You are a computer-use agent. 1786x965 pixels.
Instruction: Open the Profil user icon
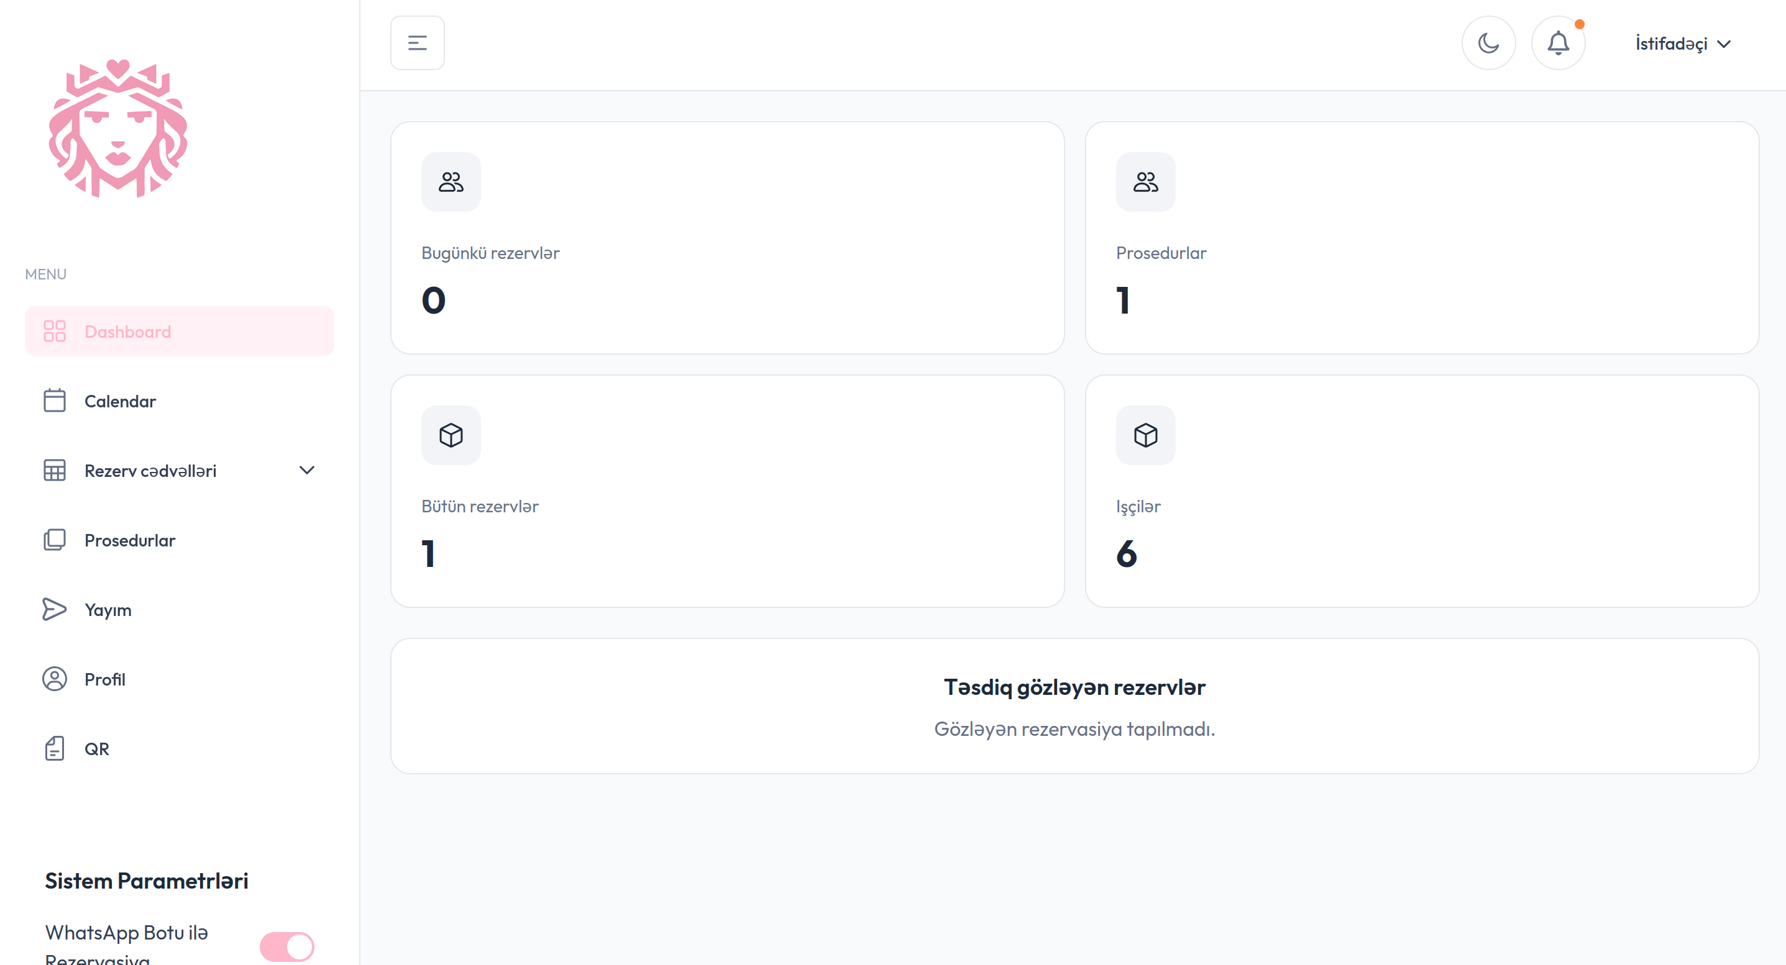tap(55, 679)
